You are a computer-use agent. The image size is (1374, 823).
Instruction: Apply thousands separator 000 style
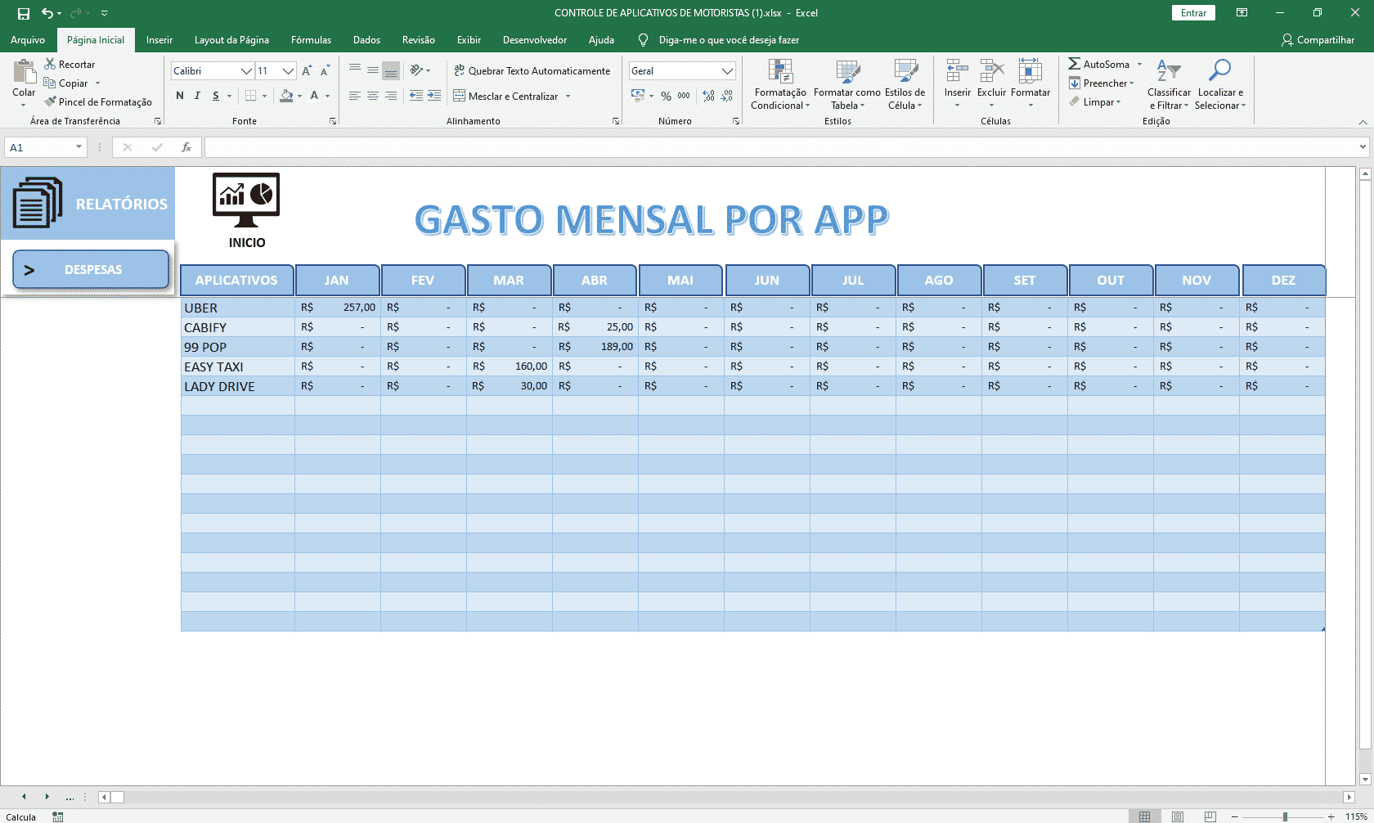click(x=684, y=96)
